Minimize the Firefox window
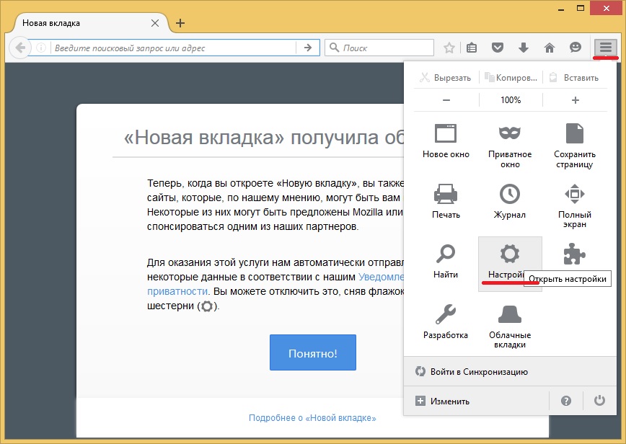Image resolution: width=626 pixels, height=444 pixels. tap(561, 9)
